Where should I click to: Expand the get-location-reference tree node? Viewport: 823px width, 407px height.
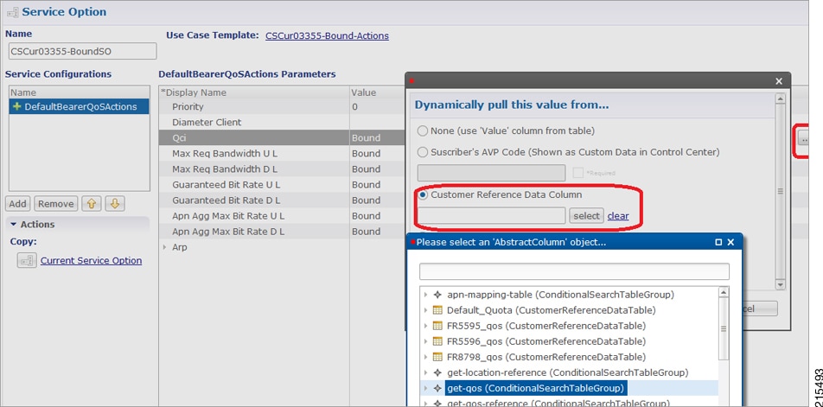pyautogui.click(x=425, y=373)
